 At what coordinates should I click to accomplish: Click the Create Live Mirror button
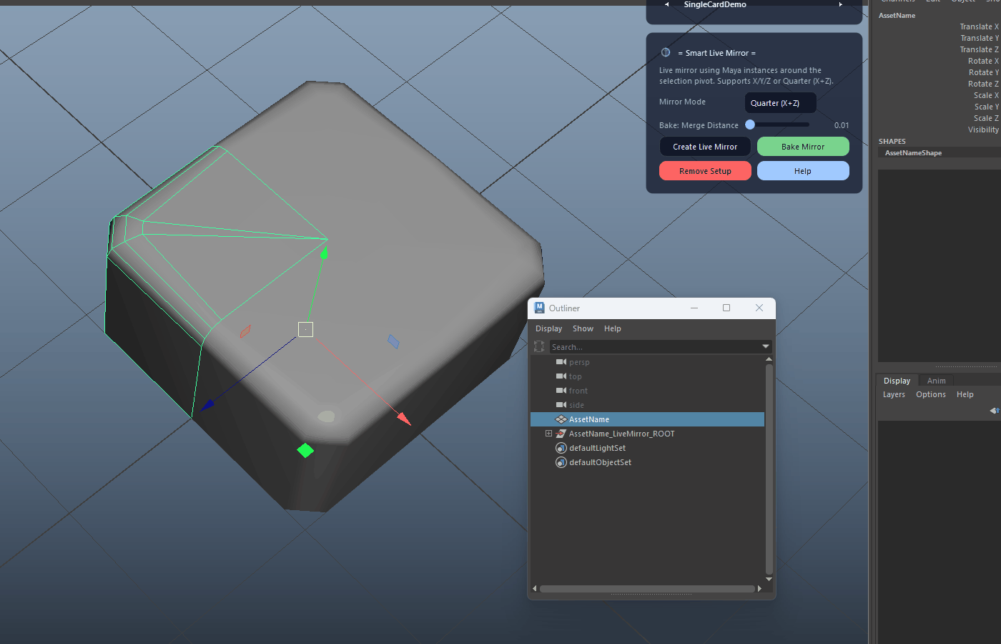705,147
